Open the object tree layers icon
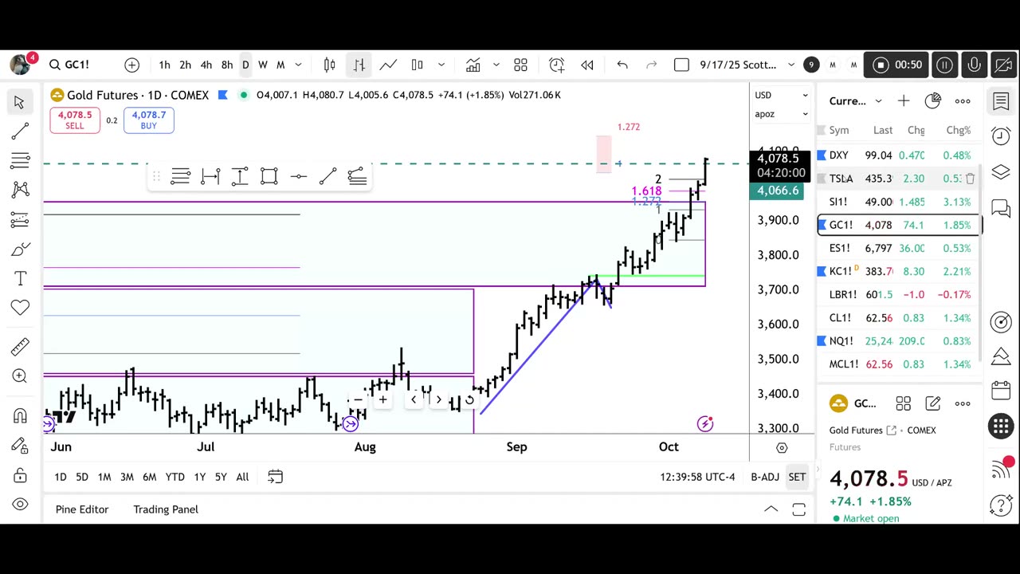The width and height of the screenshot is (1020, 574). pos(1001,171)
